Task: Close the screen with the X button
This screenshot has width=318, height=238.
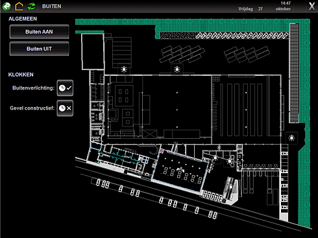Action: 312,6
